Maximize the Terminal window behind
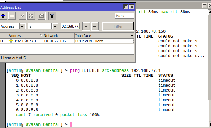Screen dimensions: 211x128 205,6
